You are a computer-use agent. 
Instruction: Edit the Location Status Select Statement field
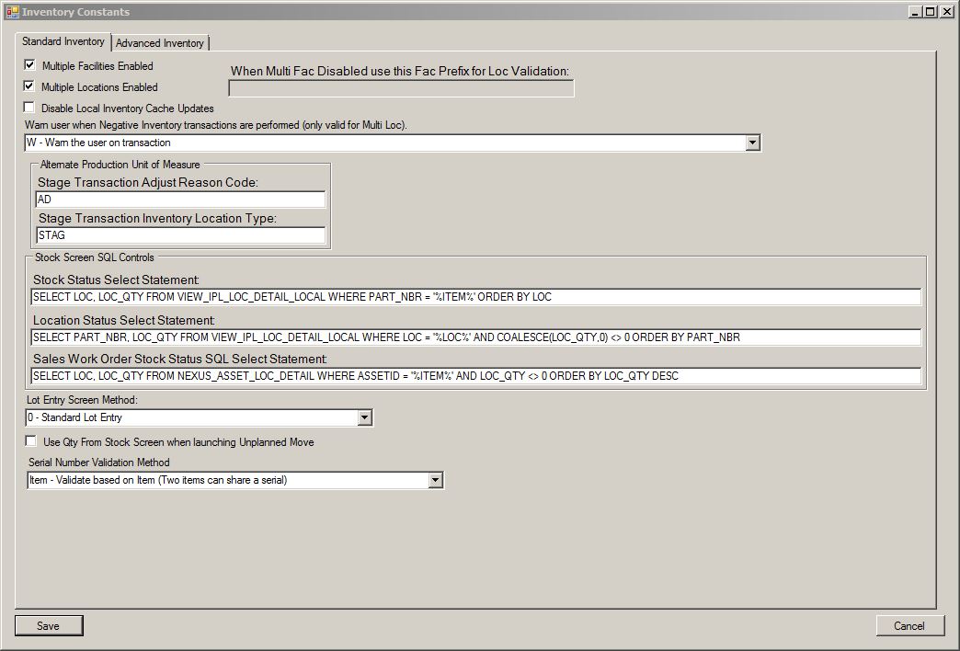pyautogui.click(x=474, y=337)
